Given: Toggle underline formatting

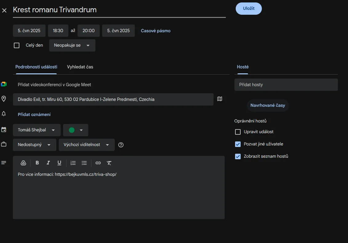Looking at the screenshot, I should pos(59,163).
